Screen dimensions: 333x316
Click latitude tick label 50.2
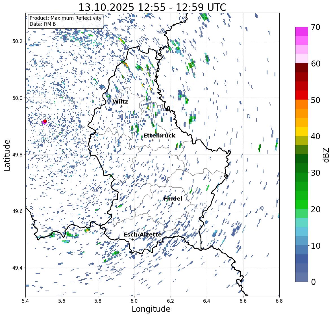point(18,41)
